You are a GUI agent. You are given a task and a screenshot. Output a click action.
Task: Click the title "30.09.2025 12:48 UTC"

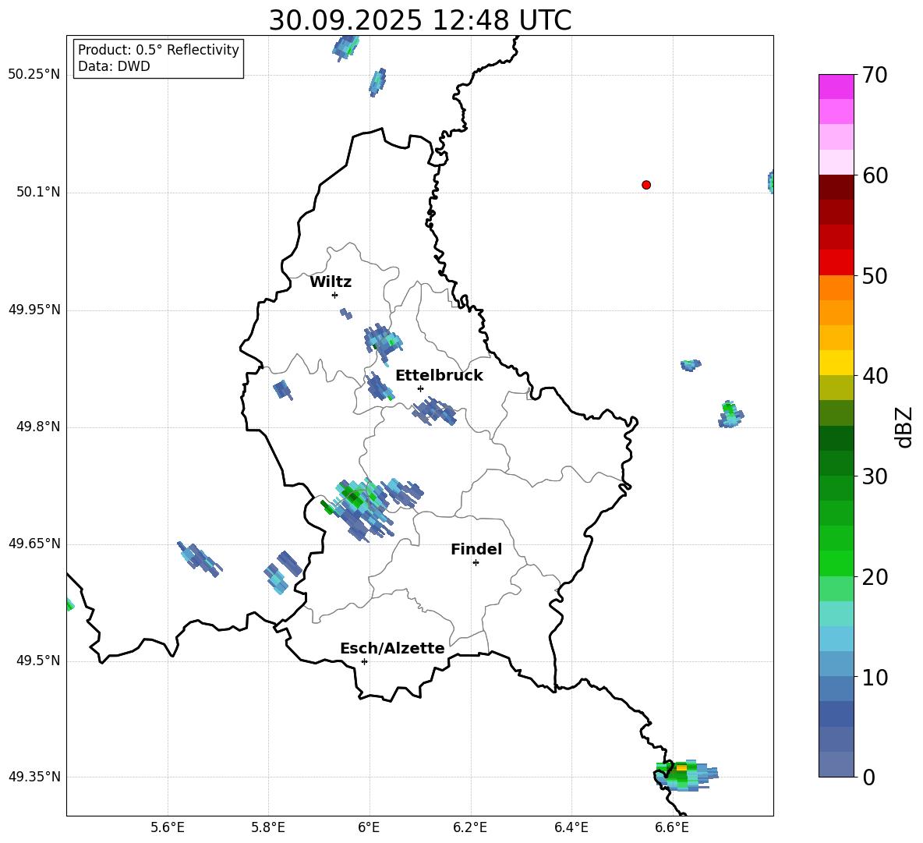(419, 20)
